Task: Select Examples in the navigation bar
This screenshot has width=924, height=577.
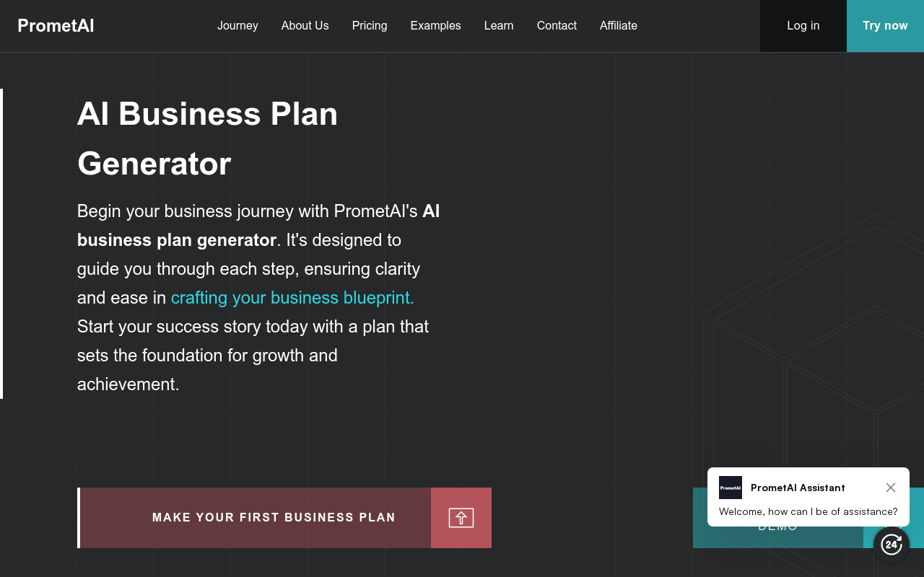Action: pos(435,26)
